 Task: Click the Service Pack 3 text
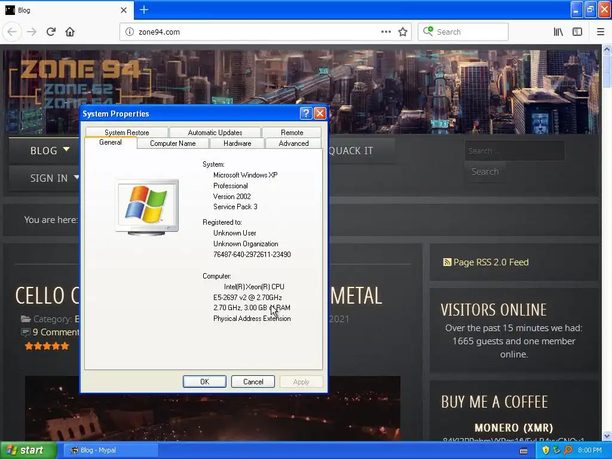point(235,207)
